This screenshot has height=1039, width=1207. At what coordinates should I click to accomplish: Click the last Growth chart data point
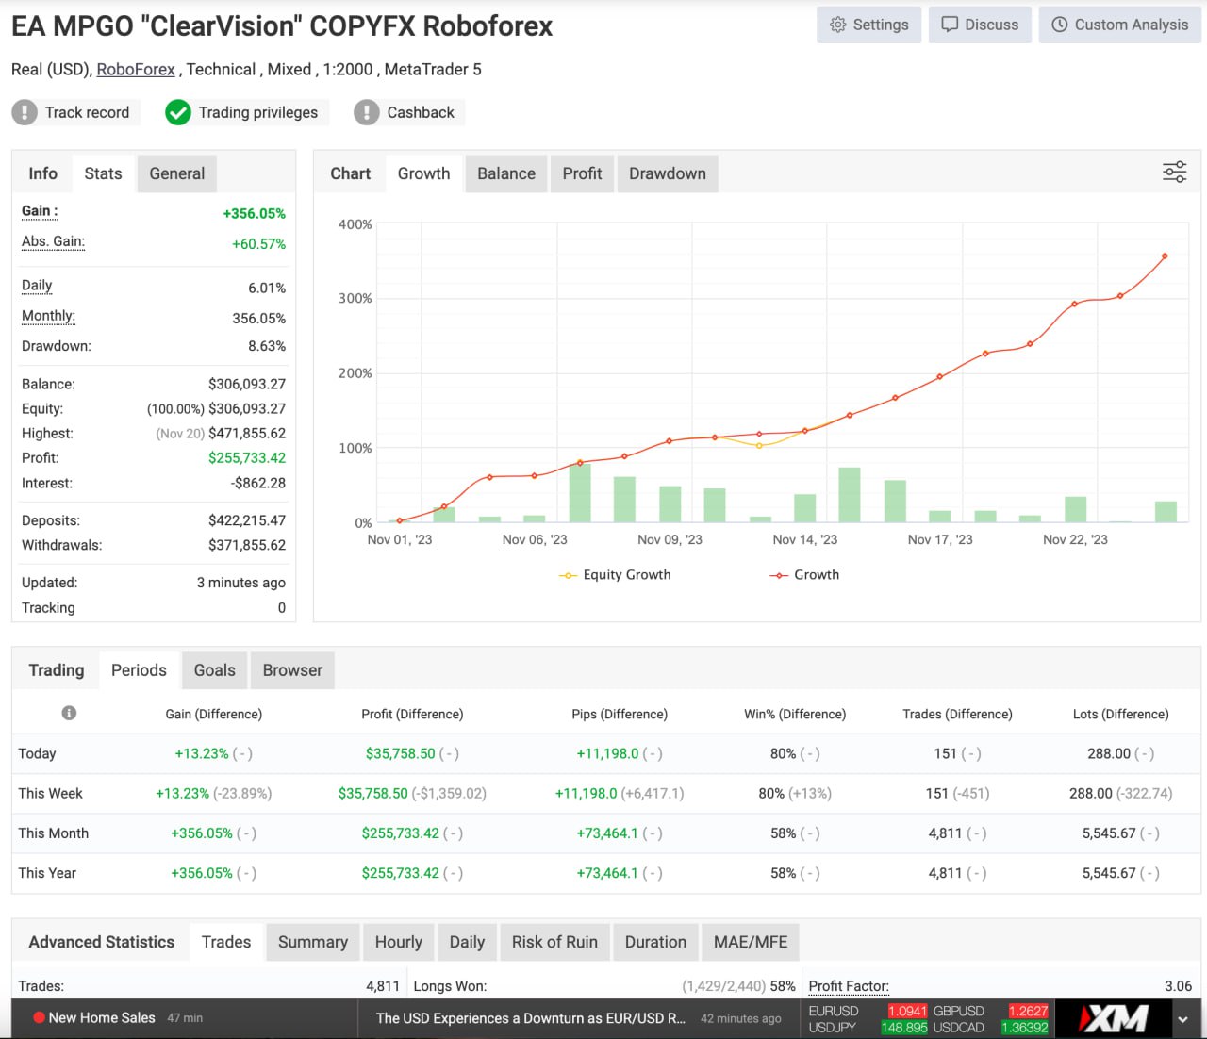(x=1165, y=256)
